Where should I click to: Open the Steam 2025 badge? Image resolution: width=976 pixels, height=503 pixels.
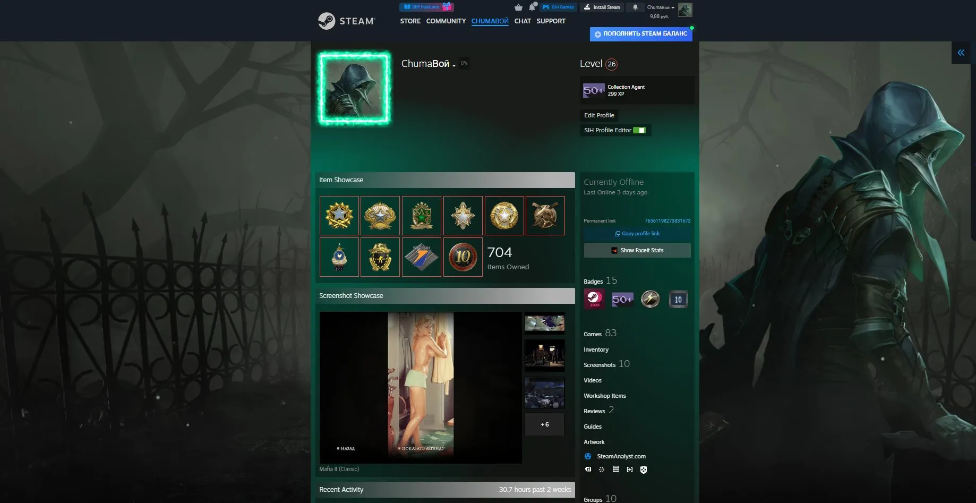(594, 299)
